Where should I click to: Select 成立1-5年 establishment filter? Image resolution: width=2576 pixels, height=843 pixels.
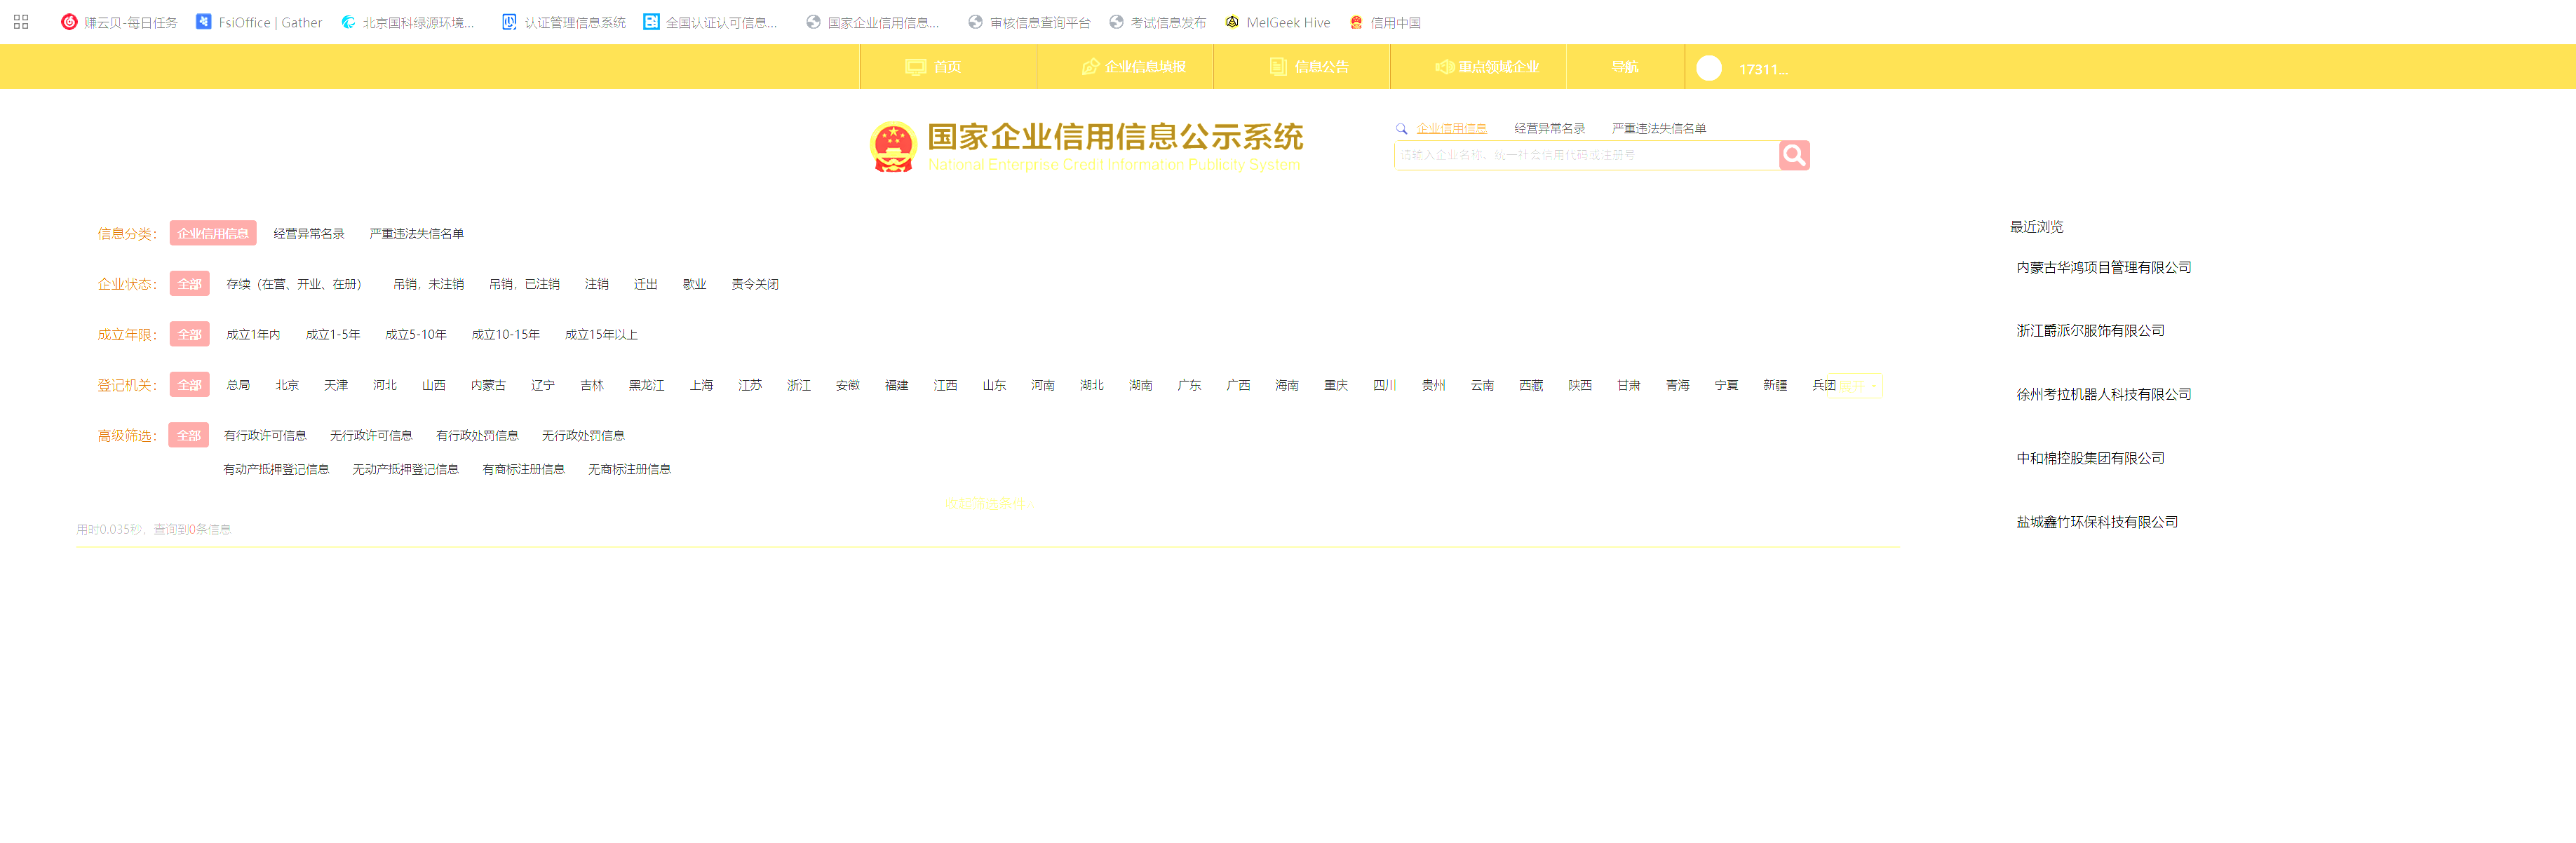[332, 335]
